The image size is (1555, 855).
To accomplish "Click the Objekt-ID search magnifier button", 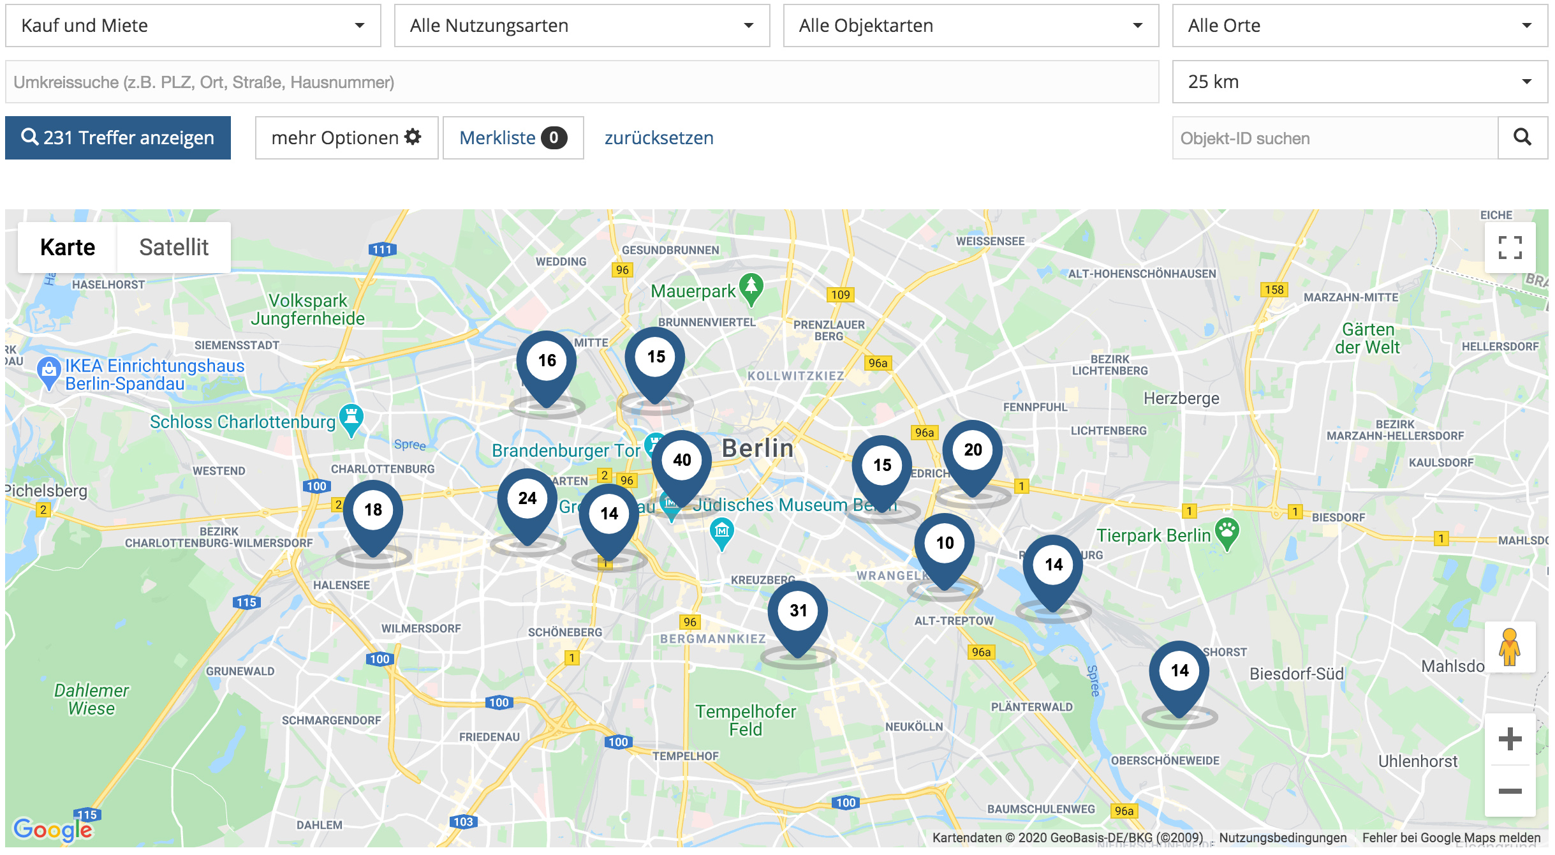I will click(1522, 138).
